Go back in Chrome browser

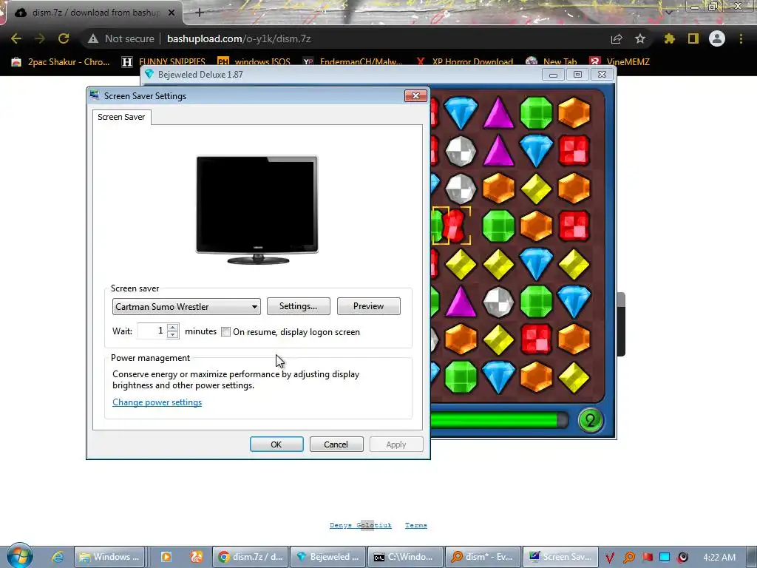16,38
